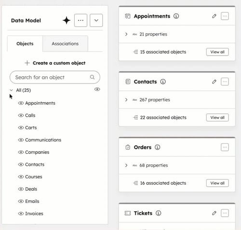Toggle visibility of all objects eye icon
The height and width of the screenshot is (230, 241).
[97, 89]
